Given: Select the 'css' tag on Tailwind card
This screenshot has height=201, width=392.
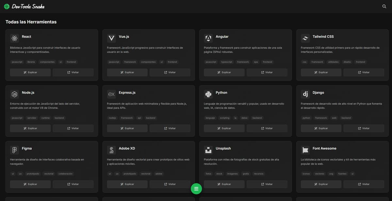Looking at the screenshot, I should pos(304,62).
